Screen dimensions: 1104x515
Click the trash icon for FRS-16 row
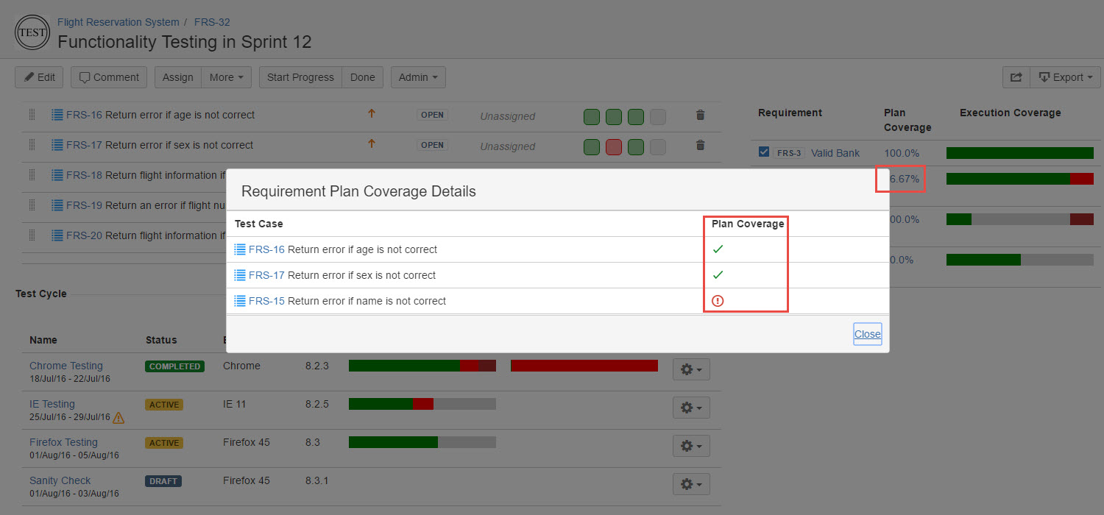point(700,116)
